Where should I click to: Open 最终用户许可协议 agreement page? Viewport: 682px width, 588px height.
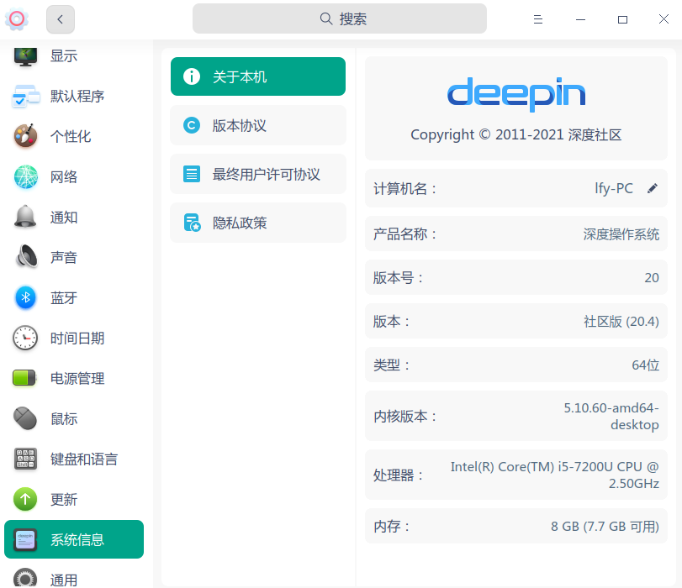pyautogui.click(x=257, y=173)
